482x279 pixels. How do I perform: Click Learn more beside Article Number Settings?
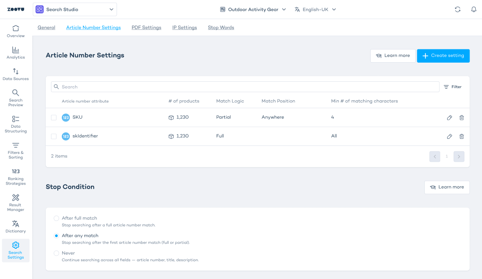[393, 56]
